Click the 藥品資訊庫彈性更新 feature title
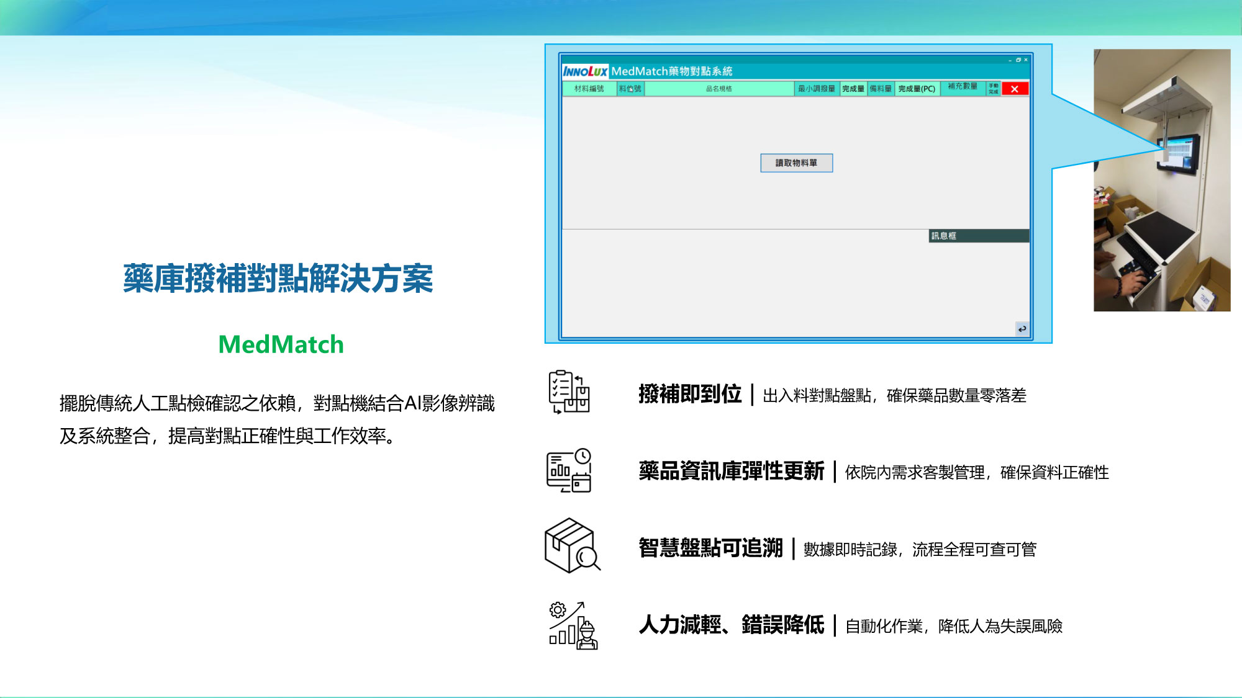This screenshot has width=1242, height=698. 732,472
